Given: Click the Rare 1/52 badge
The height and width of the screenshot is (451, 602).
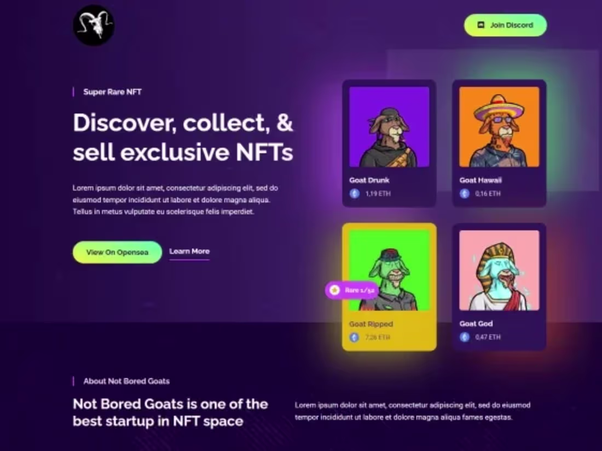Looking at the screenshot, I should tap(352, 290).
